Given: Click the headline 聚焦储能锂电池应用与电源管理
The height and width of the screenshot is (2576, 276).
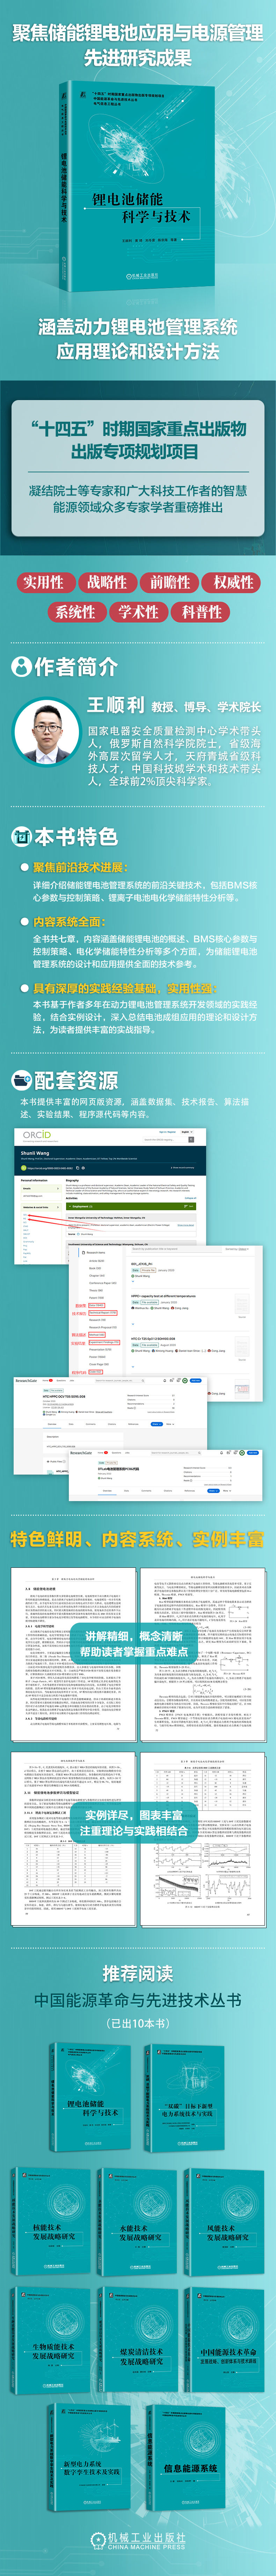Looking at the screenshot, I should tap(138, 33).
